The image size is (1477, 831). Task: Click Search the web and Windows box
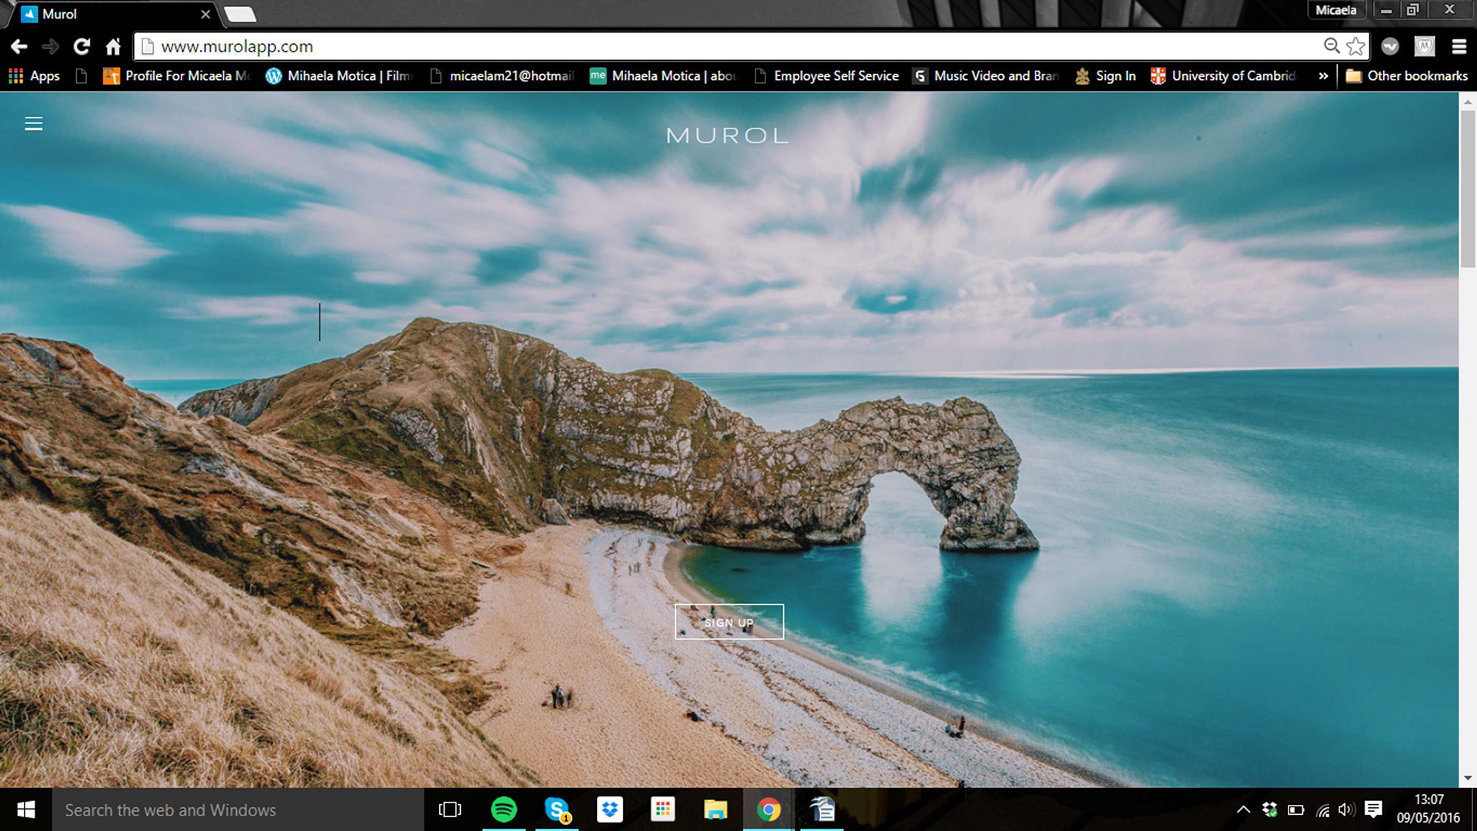pyautogui.click(x=231, y=809)
